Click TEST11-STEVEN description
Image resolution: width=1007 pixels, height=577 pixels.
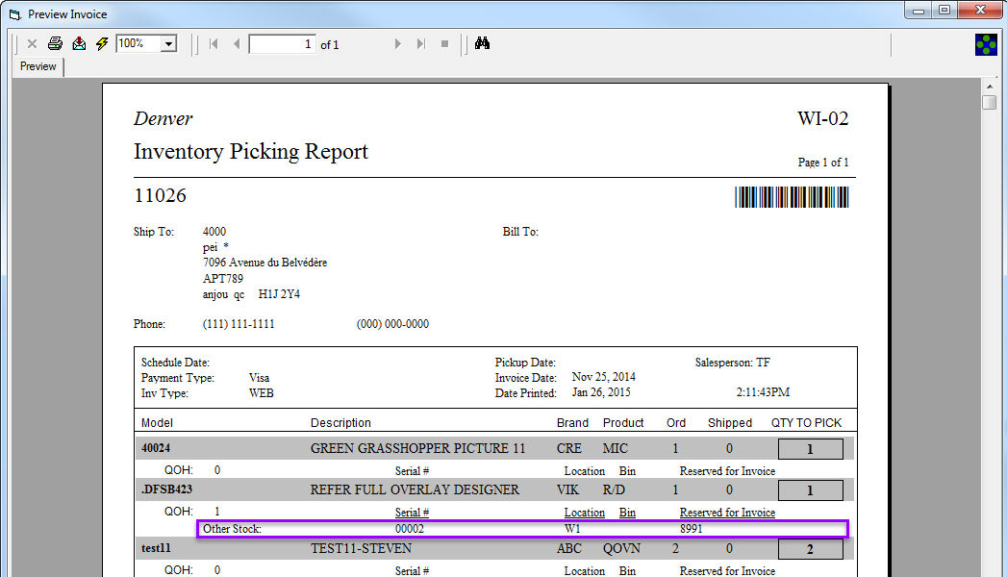click(x=361, y=548)
